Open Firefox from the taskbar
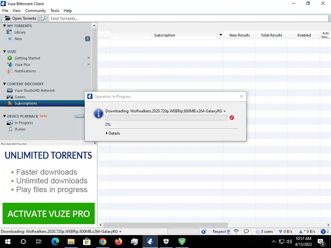Viewport: 331px width, 248px height. pyautogui.click(x=118, y=242)
